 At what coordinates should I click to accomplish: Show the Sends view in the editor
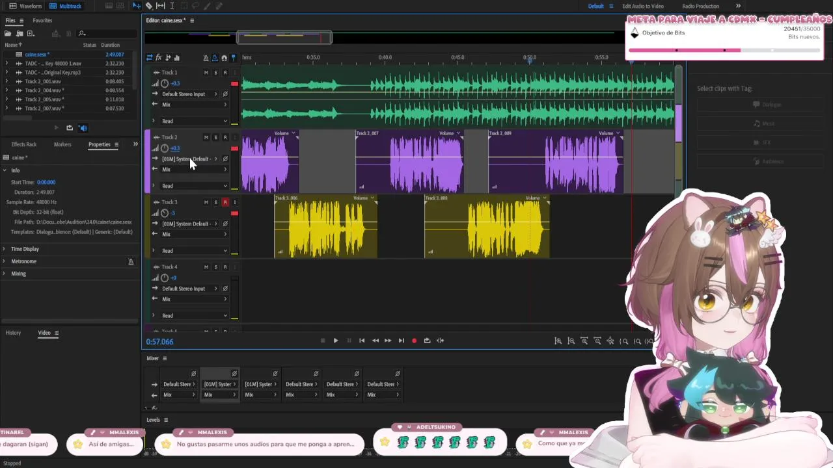pyautogui.click(x=168, y=58)
